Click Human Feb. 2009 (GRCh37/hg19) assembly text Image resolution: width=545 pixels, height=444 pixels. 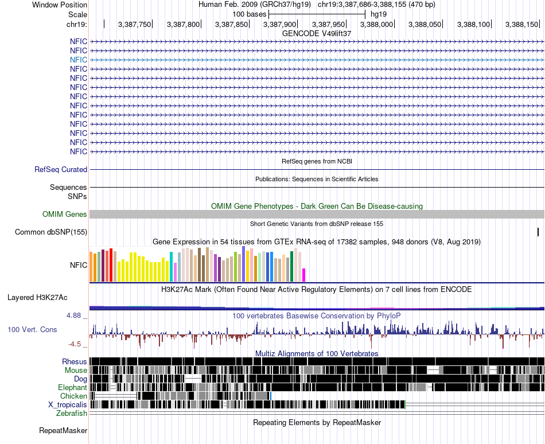(256, 5)
